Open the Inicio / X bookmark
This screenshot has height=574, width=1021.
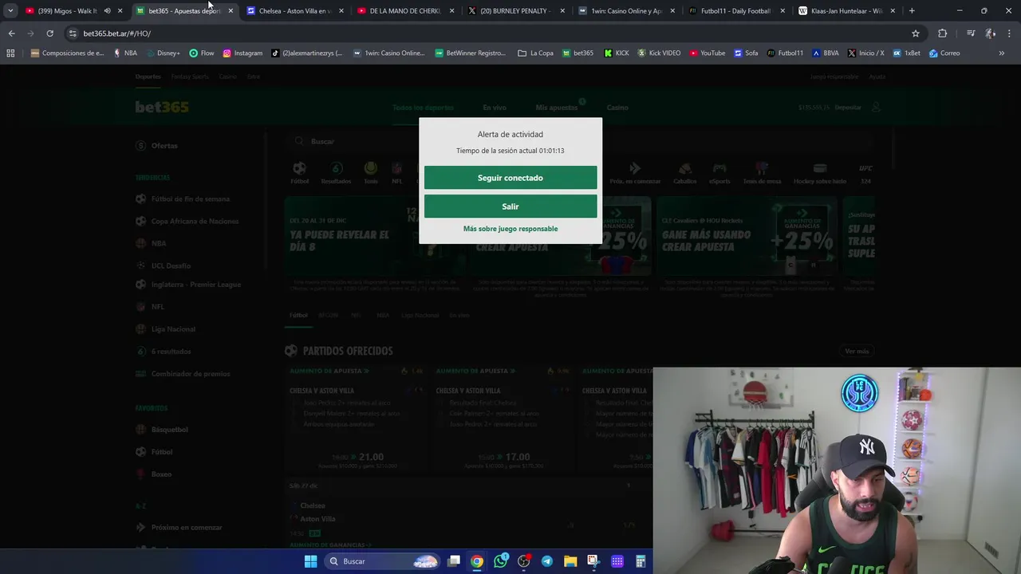(865, 53)
